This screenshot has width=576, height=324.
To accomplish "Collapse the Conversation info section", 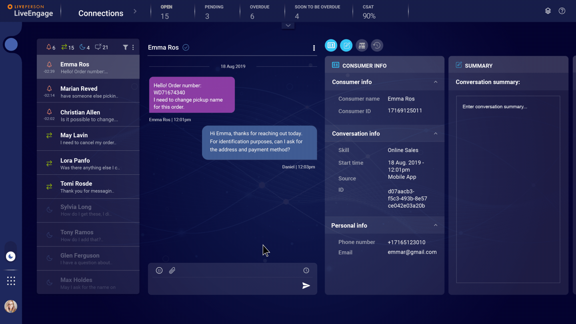I will pyautogui.click(x=436, y=134).
